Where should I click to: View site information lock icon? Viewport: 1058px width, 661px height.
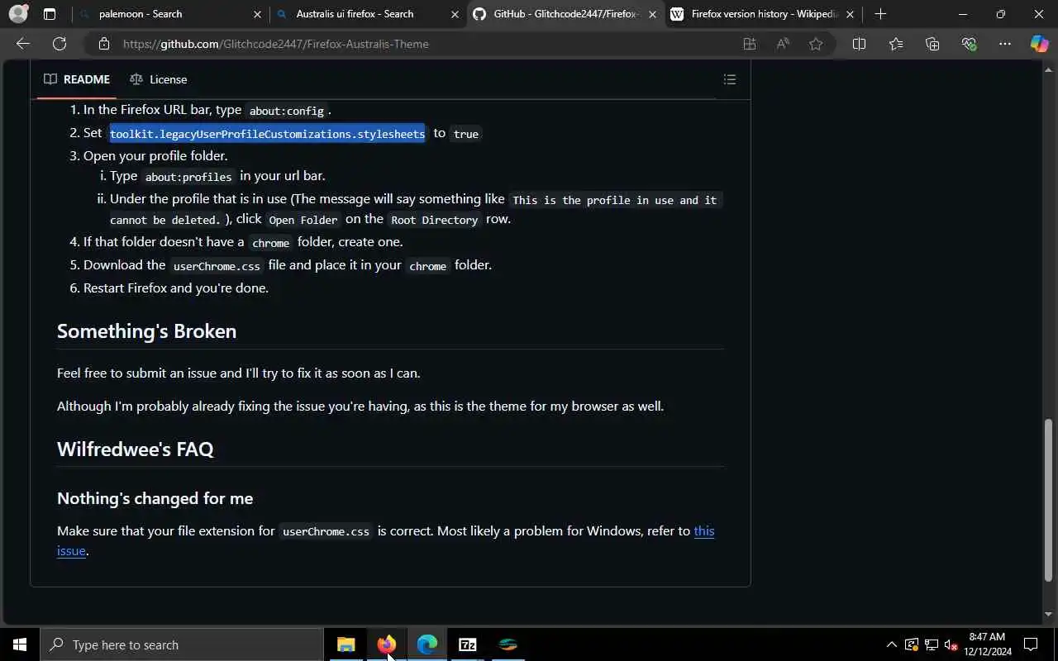click(103, 44)
